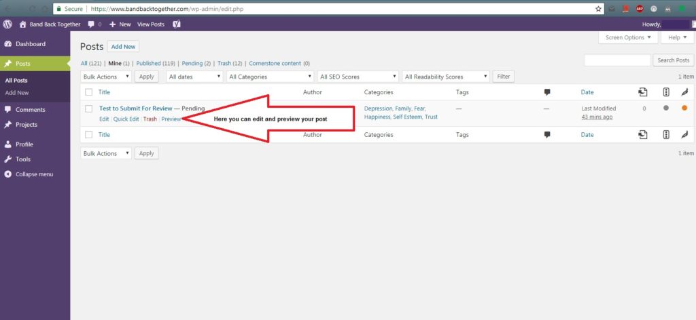The height and width of the screenshot is (320, 696).
Task: Tick the checkbox for Test to Submit For Review
Action: click(x=88, y=108)
